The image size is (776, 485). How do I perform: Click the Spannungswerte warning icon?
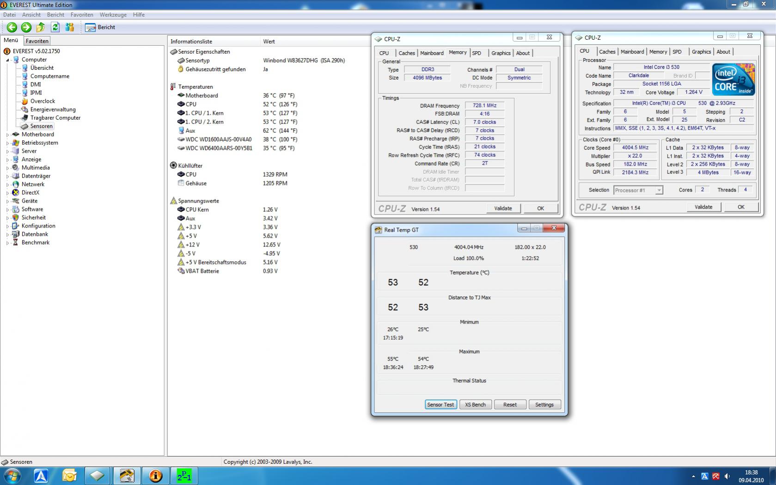[173, 201]
